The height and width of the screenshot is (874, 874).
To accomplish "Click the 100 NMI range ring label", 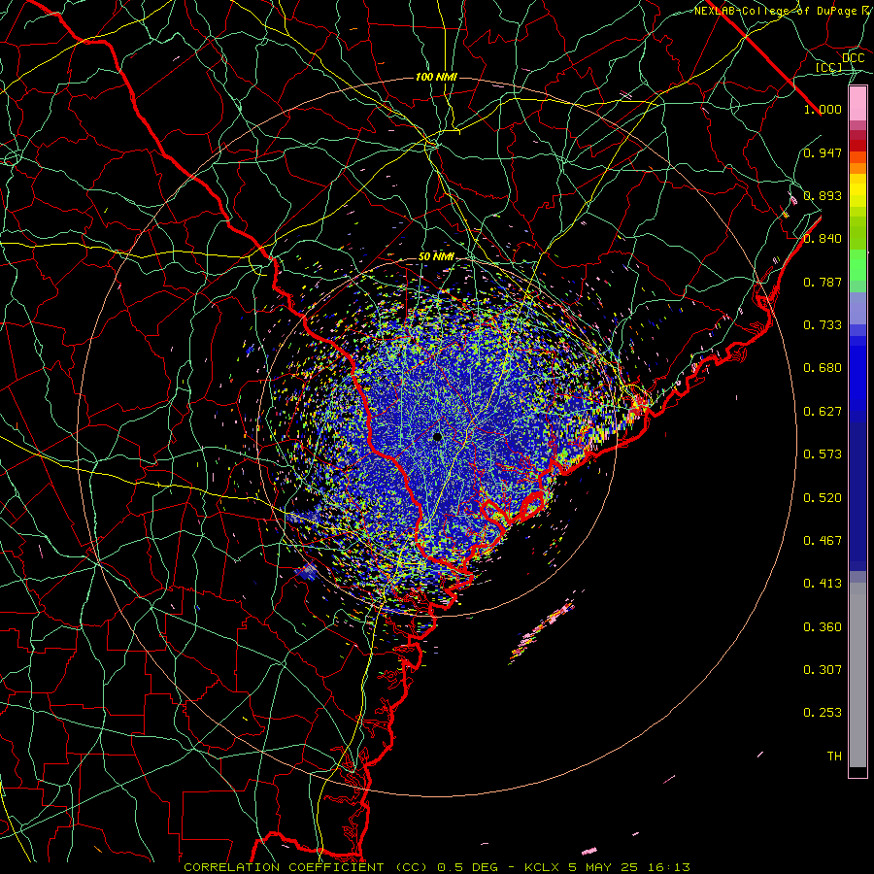I will coord(436,77).
